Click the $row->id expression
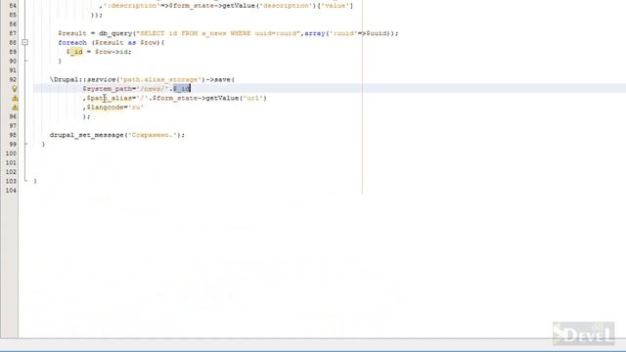Screen dimensions: 626x352 (x=112, y=52)
